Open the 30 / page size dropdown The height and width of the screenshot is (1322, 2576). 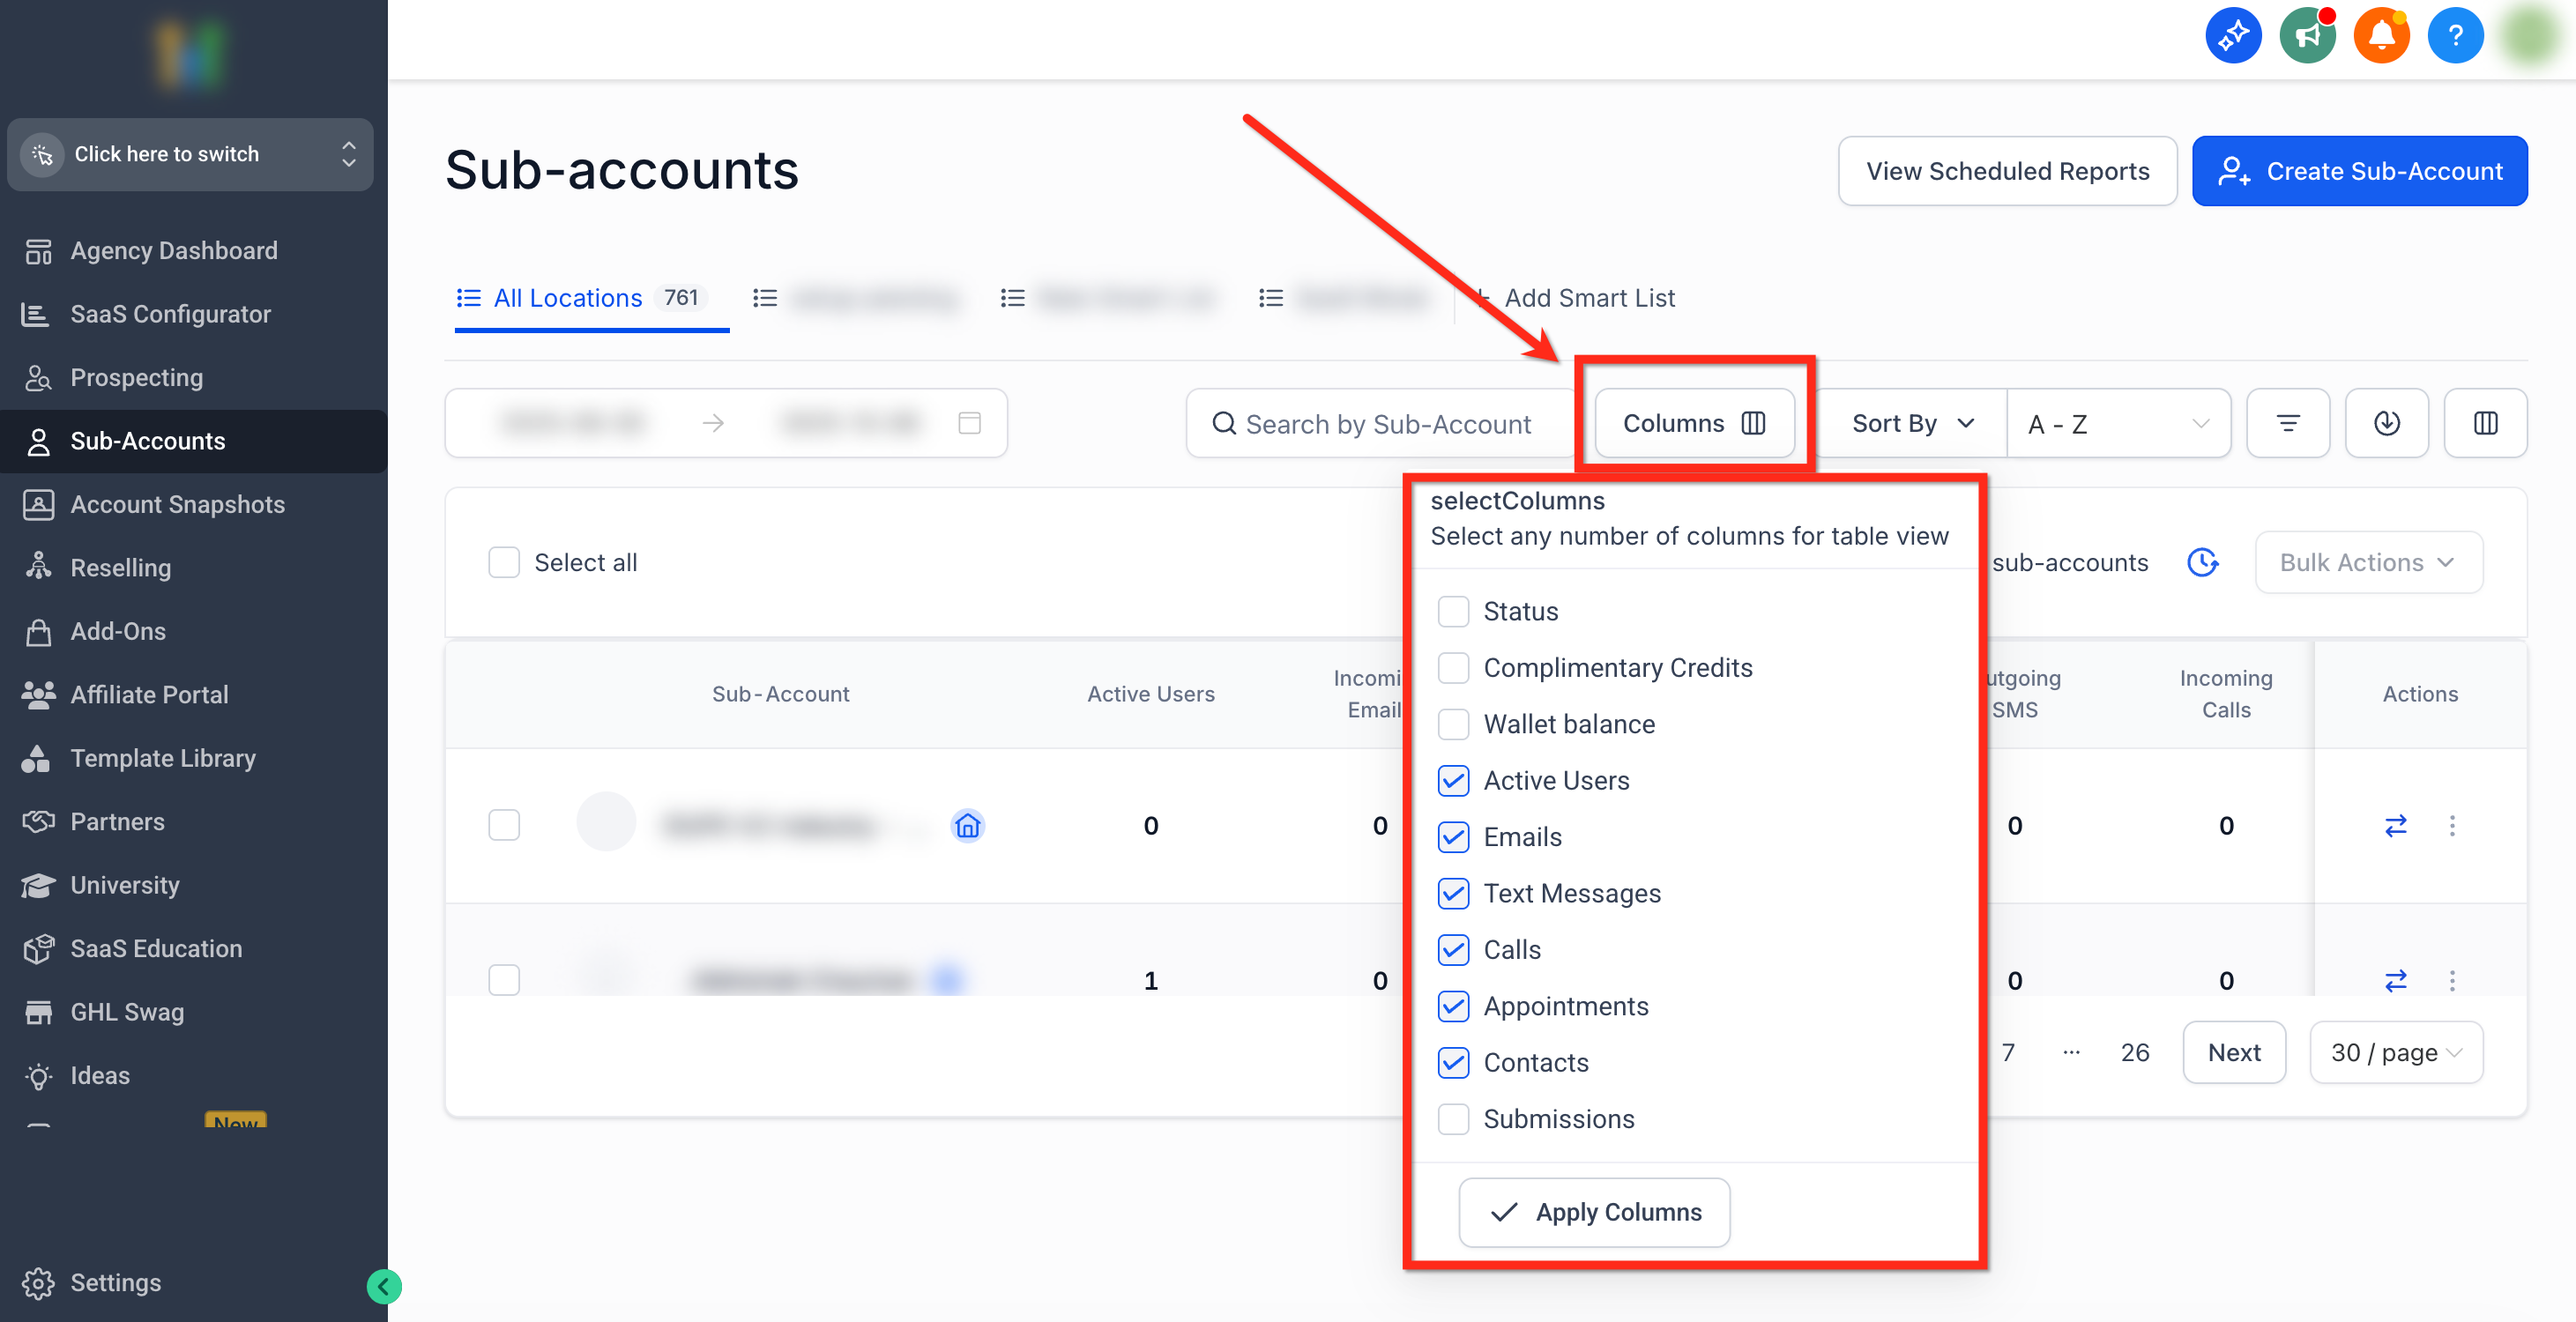tap(2395, 1052)
